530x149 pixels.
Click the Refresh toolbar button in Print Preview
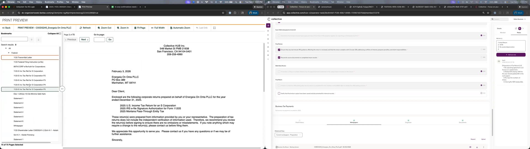click(x=85, y=28)
